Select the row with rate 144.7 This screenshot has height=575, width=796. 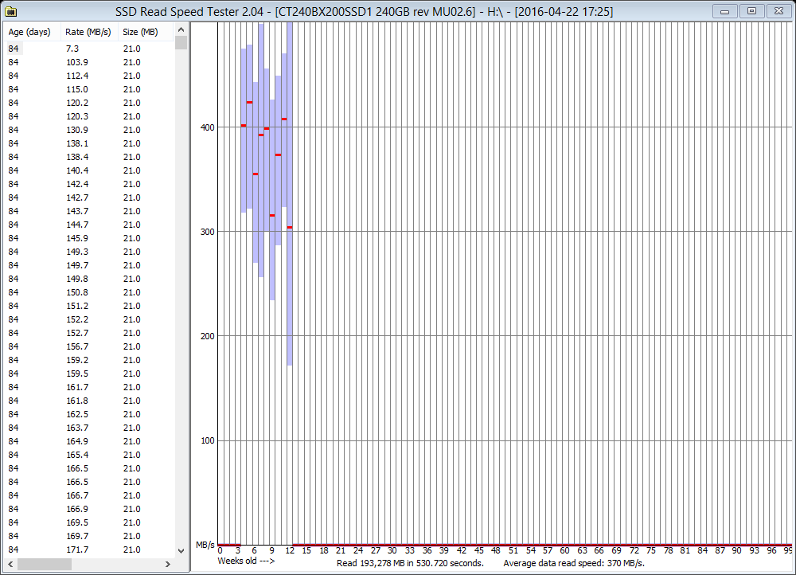point(89,225)
